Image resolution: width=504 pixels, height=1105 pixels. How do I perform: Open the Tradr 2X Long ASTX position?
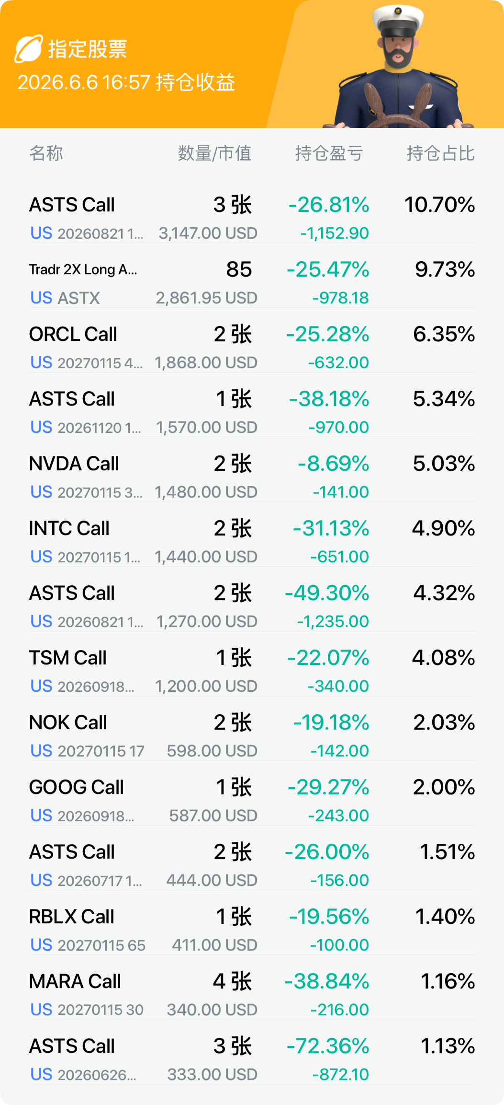[252, 282]
